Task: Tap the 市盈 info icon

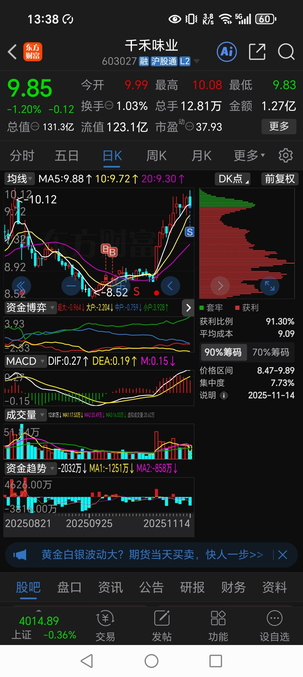Action: click(190, 126)
